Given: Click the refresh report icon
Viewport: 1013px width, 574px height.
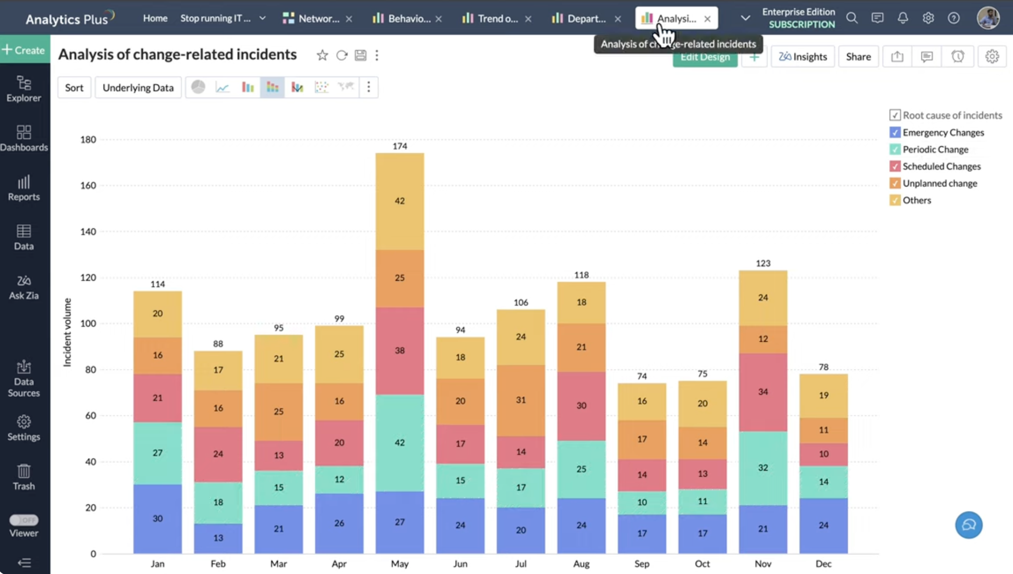Looking at the screenshot, I should pos(342,55).
